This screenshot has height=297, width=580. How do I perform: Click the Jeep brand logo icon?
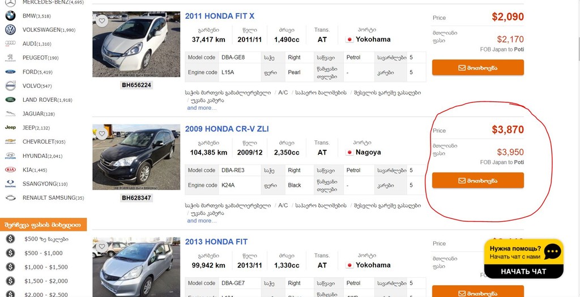point(10,128)
